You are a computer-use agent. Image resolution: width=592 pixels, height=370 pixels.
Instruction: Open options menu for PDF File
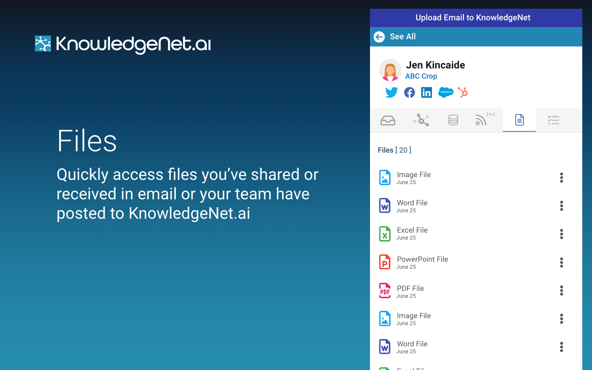click(561, 290)
